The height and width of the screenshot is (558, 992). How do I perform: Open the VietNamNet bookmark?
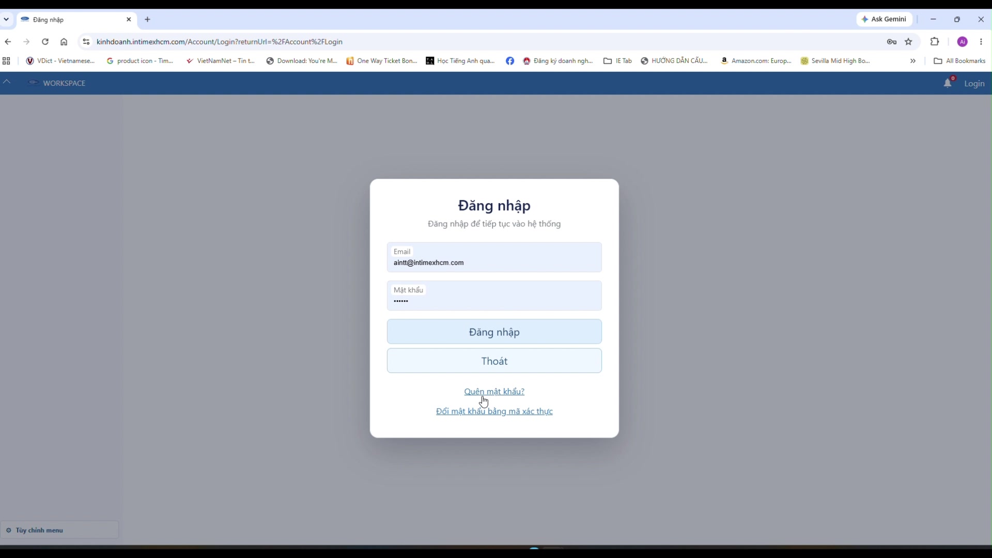[x=221, y=61]
